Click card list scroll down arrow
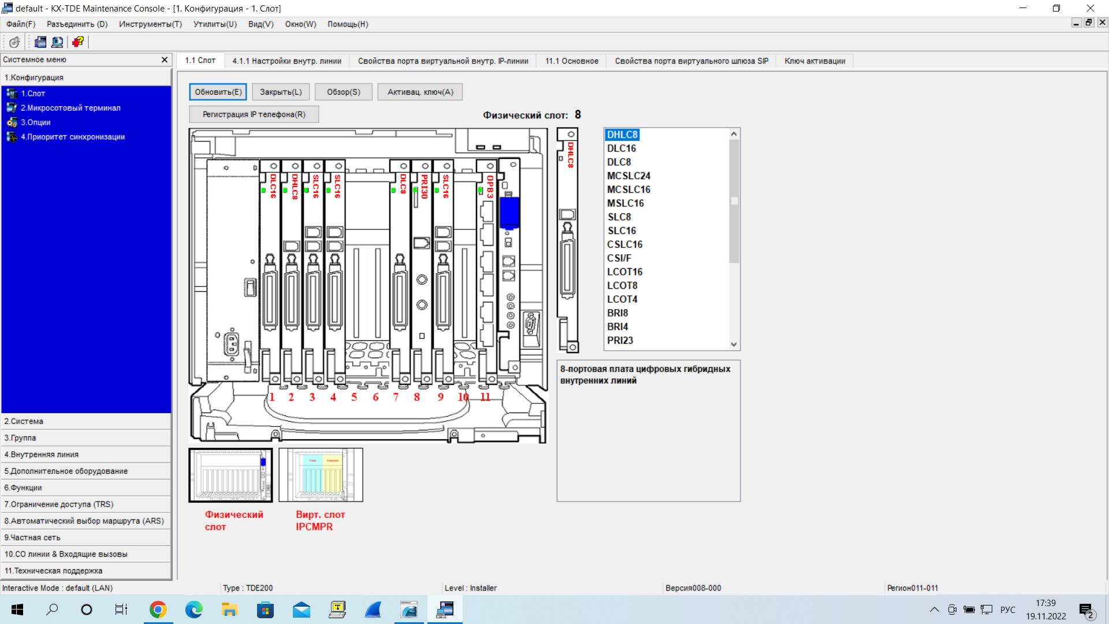1109x624 pixels. point(734,344)
